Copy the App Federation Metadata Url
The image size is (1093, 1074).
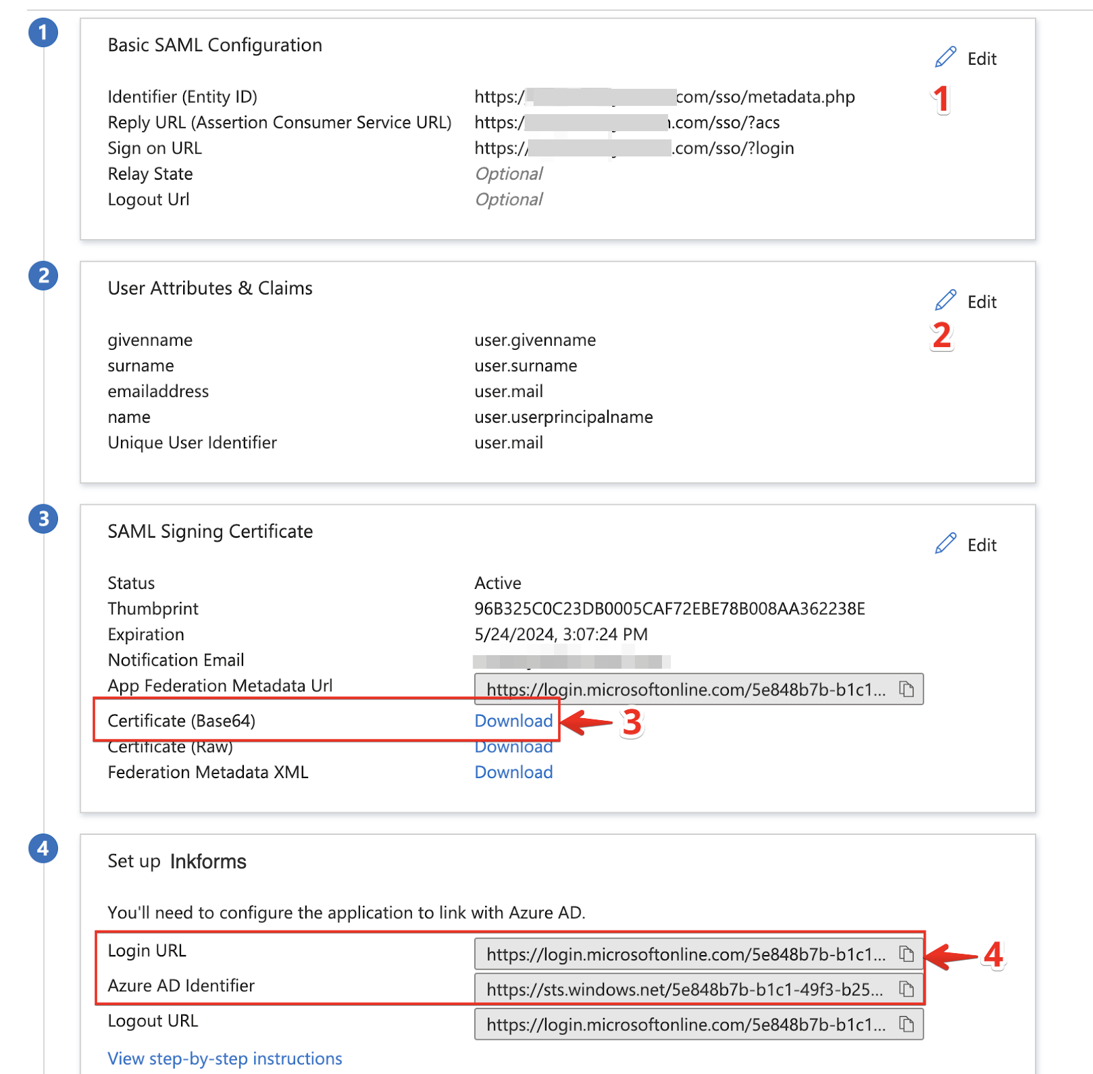point(907,689)
